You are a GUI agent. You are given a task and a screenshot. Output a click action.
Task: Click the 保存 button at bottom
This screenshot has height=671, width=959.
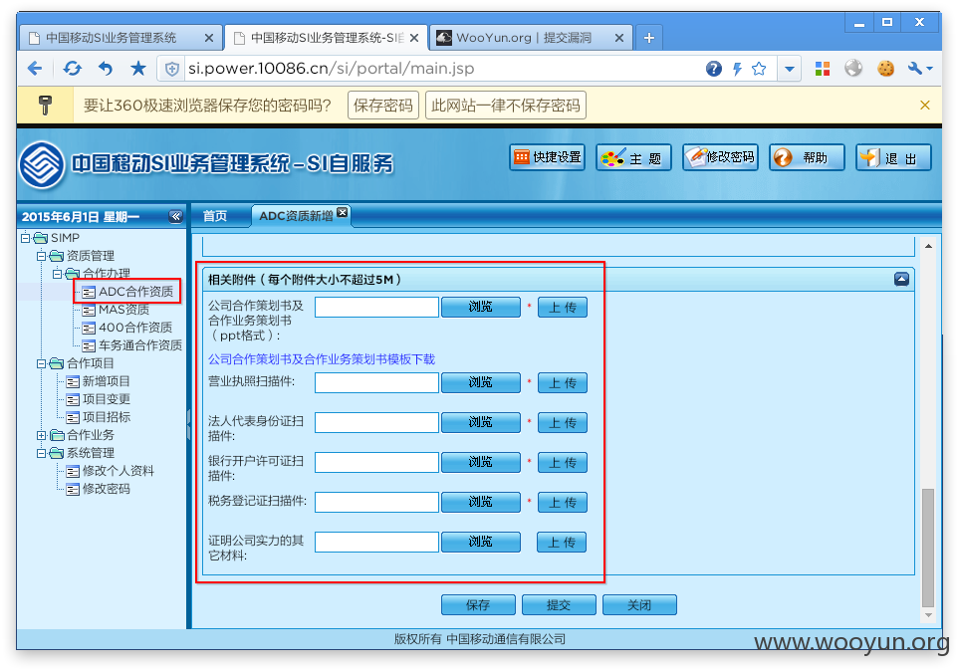pos(478,605)
